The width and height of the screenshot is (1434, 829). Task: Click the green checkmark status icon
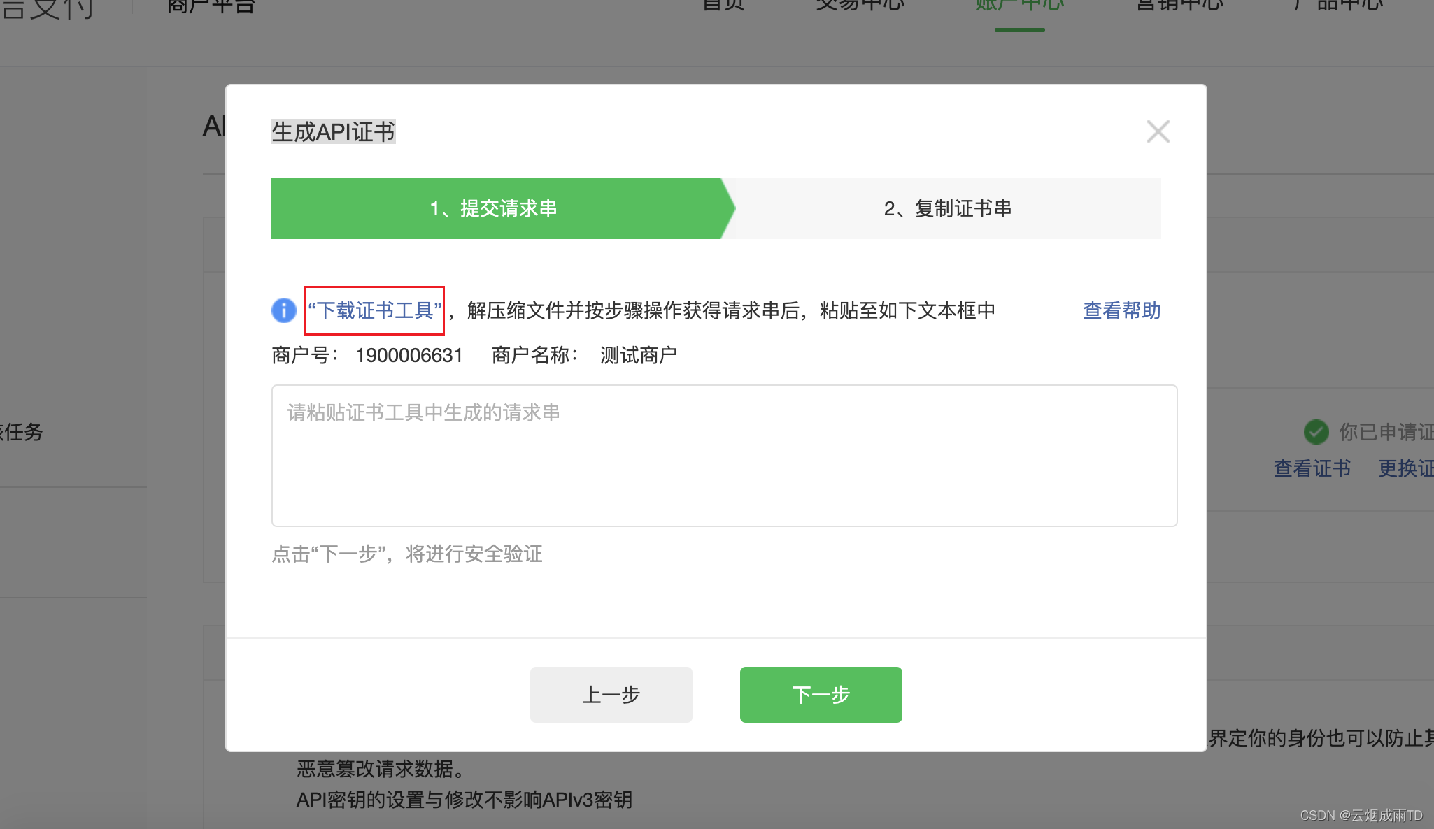point(1316,432)
